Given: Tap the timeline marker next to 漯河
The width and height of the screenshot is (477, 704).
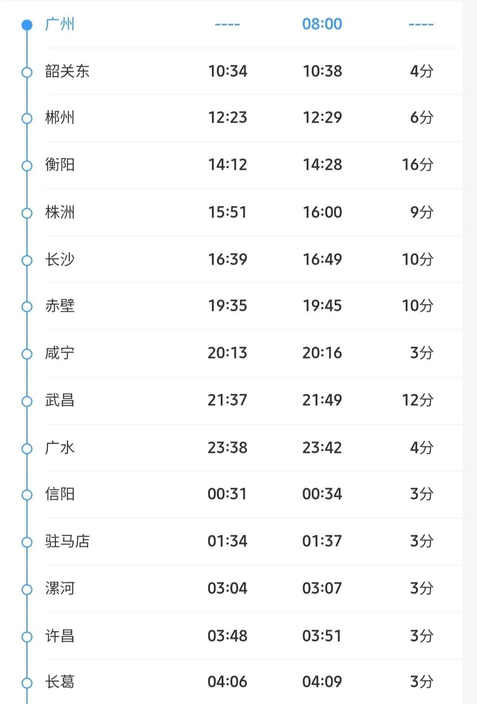Looking at the screenshot, I should coord(27,589).
